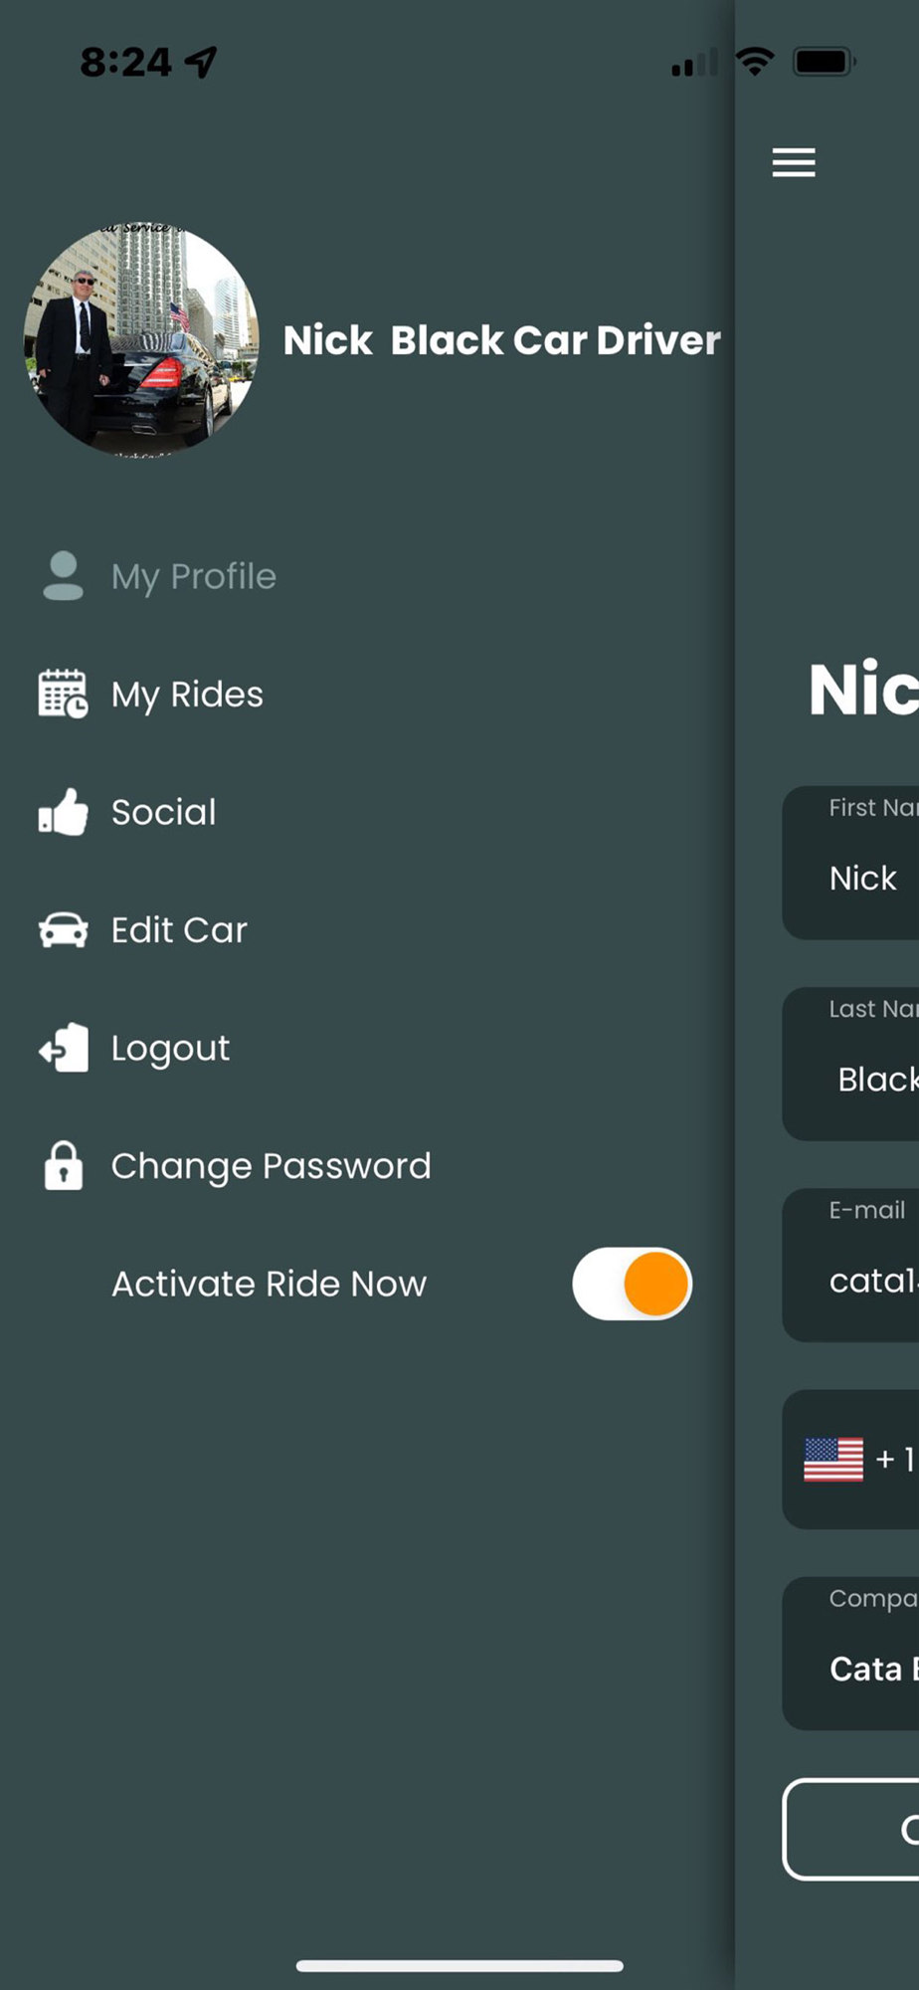The height and width of the screenshot is (1990, 919).
Task: Click the My Rides calendar icon
Action: (x=63, y=694)
